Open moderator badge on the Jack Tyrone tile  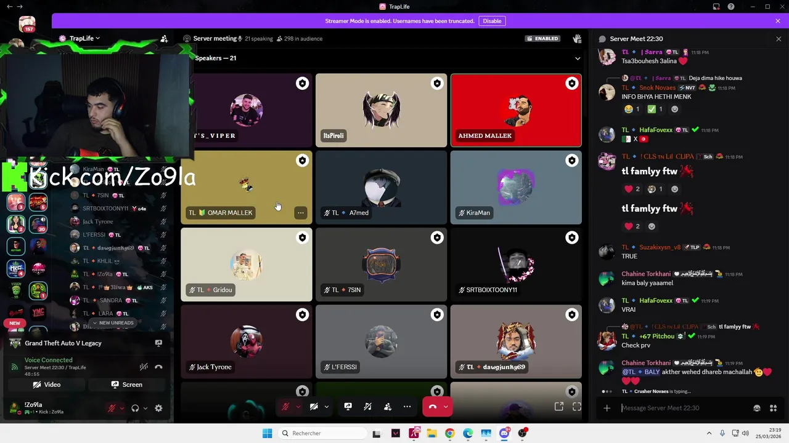tap(302, 314)
